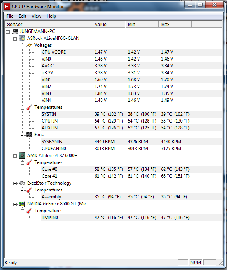
Task: Collapse the JUNGEMANN-PC root node
Action: [x=8, y=32]
